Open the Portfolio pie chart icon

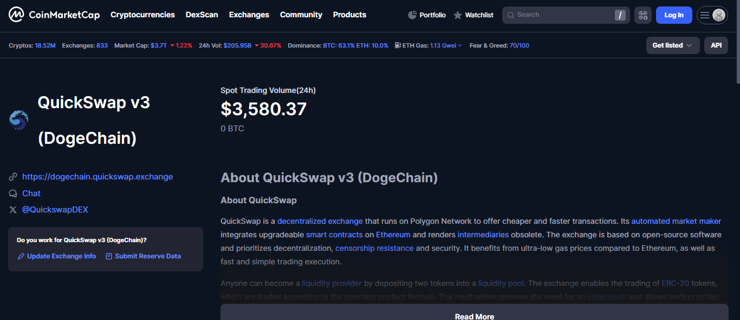click(x=412, y=15)
